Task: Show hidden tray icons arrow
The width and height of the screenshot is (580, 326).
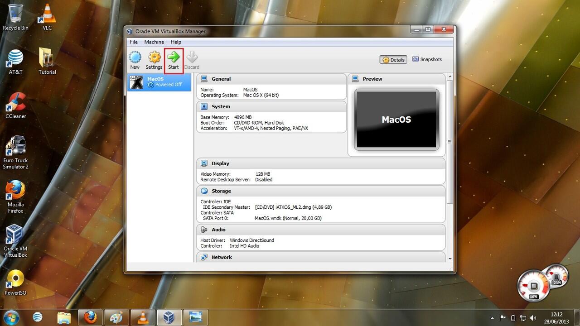Action: [x=493, y=318]
